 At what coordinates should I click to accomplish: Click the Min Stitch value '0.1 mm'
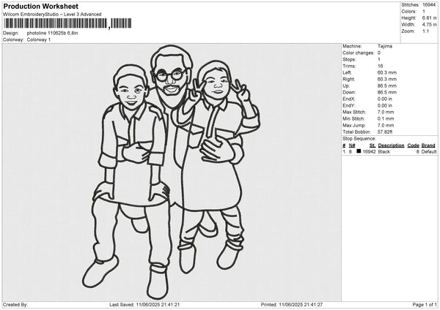(x=386, y=118)
